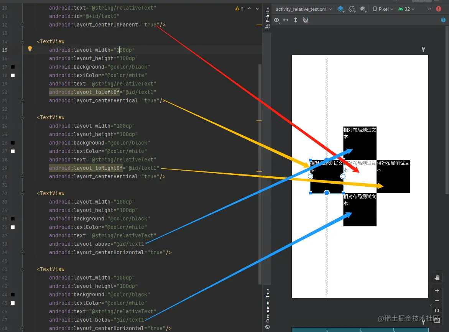Open the Palette side tab
449x332 pixels.
pyautogui.click(x=268, y=18)
